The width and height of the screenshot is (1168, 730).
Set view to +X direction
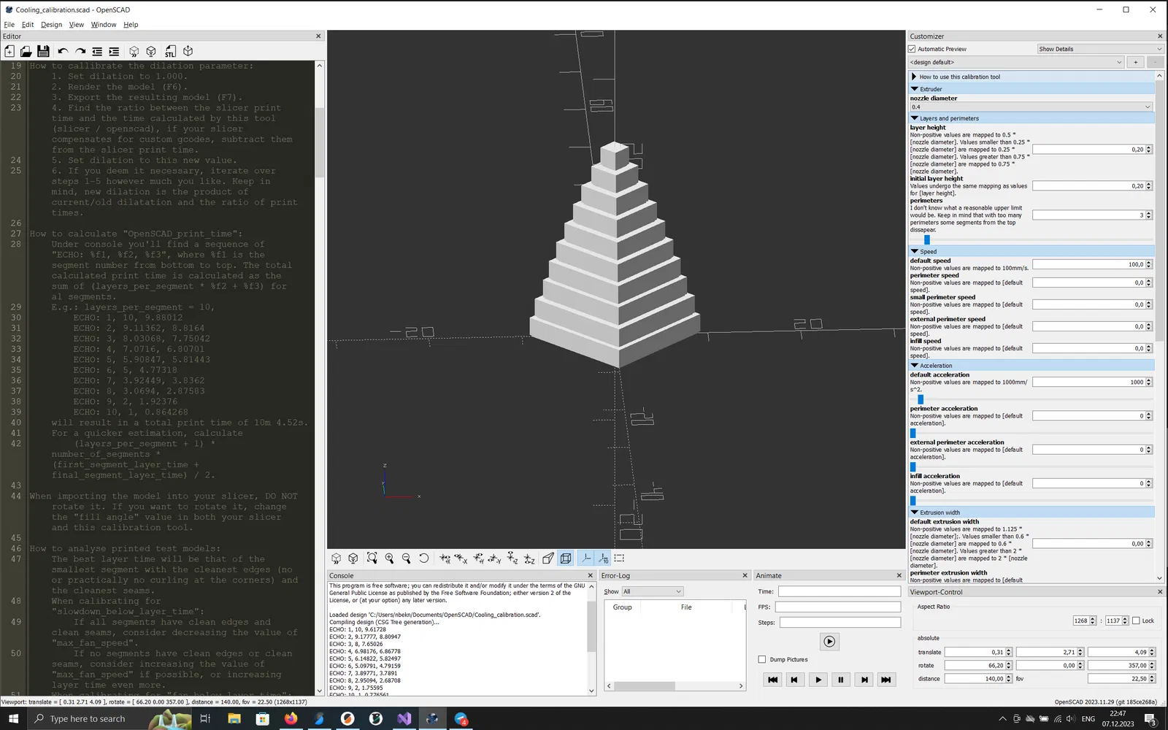pos(445,558)
